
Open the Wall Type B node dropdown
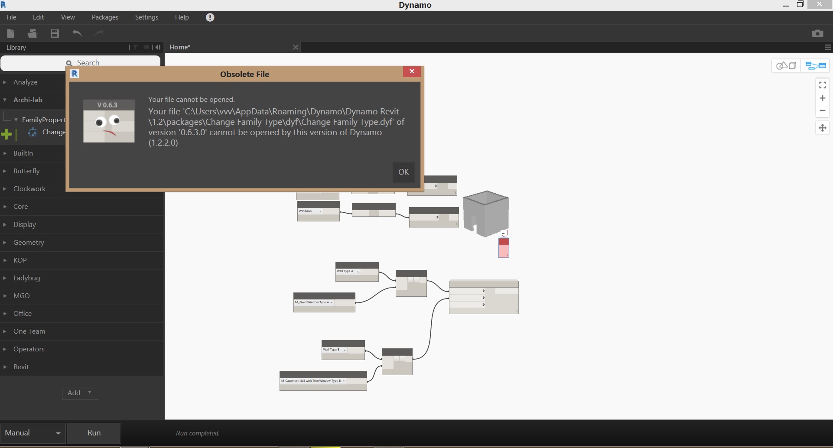(334, 350)
